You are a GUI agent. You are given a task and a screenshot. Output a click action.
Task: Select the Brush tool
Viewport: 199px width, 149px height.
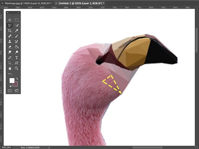17,36
